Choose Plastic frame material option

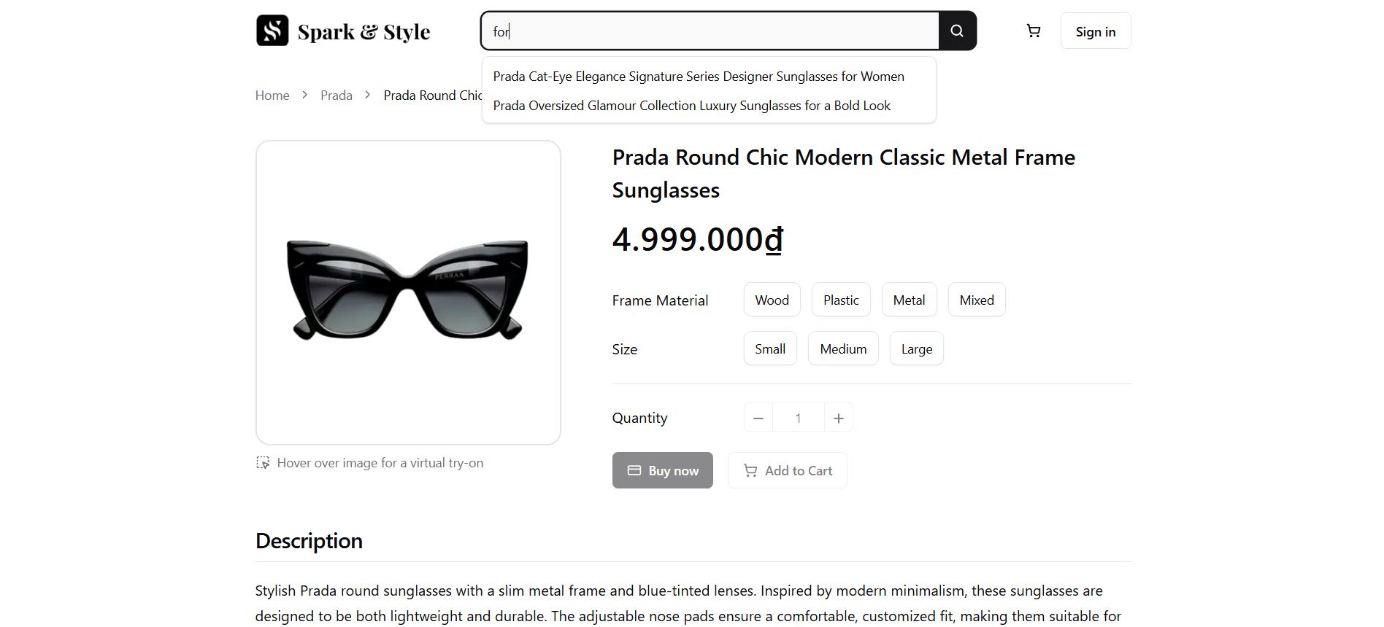point(840,300)
